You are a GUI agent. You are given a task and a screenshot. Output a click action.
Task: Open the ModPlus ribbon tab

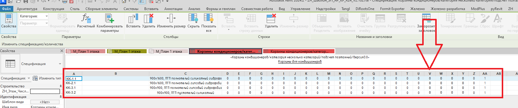tap(478, 9)
